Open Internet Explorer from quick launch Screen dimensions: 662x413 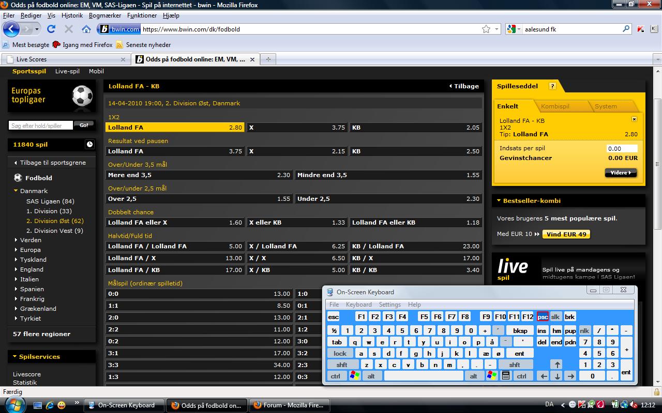50,405
